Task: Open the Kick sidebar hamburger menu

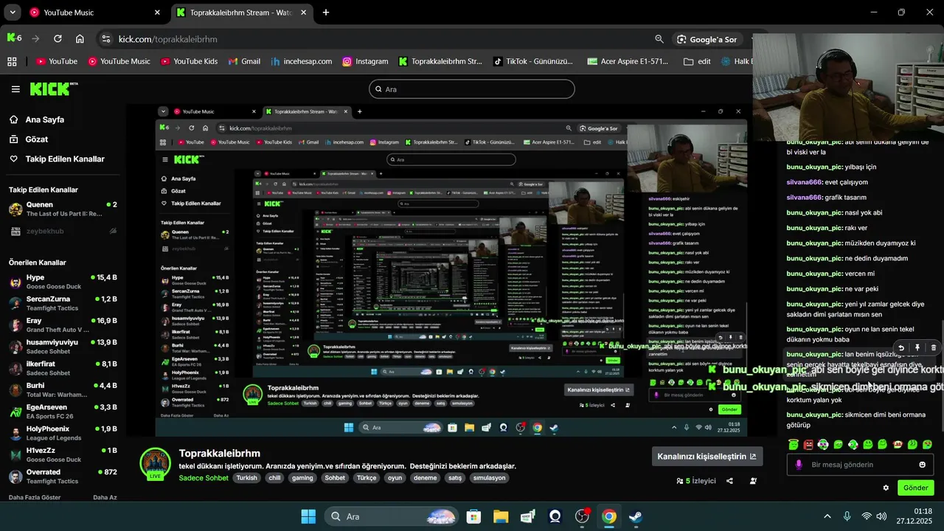Action: [x=15, y=89]
